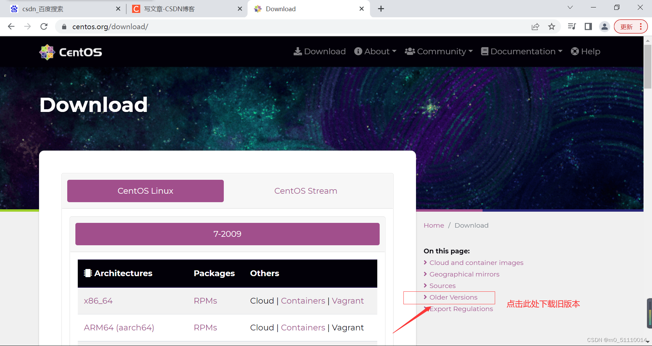Click the site padlock icon
The width and height of the screenshot is (652, 346).
click(x=64, y=27)
